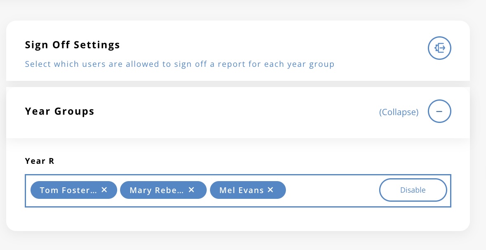Click empty space in Year R user field
Viewport: 486px width, 250px height.
pyautogui.click(x=330, y=190)
